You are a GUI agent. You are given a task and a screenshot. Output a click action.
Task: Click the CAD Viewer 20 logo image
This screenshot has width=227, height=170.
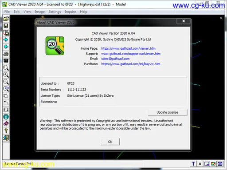[x=55, y=46]
